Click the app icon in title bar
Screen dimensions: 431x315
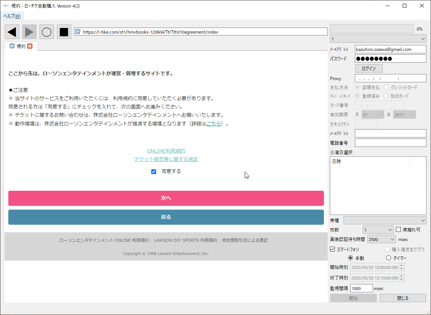coord(6,6)
